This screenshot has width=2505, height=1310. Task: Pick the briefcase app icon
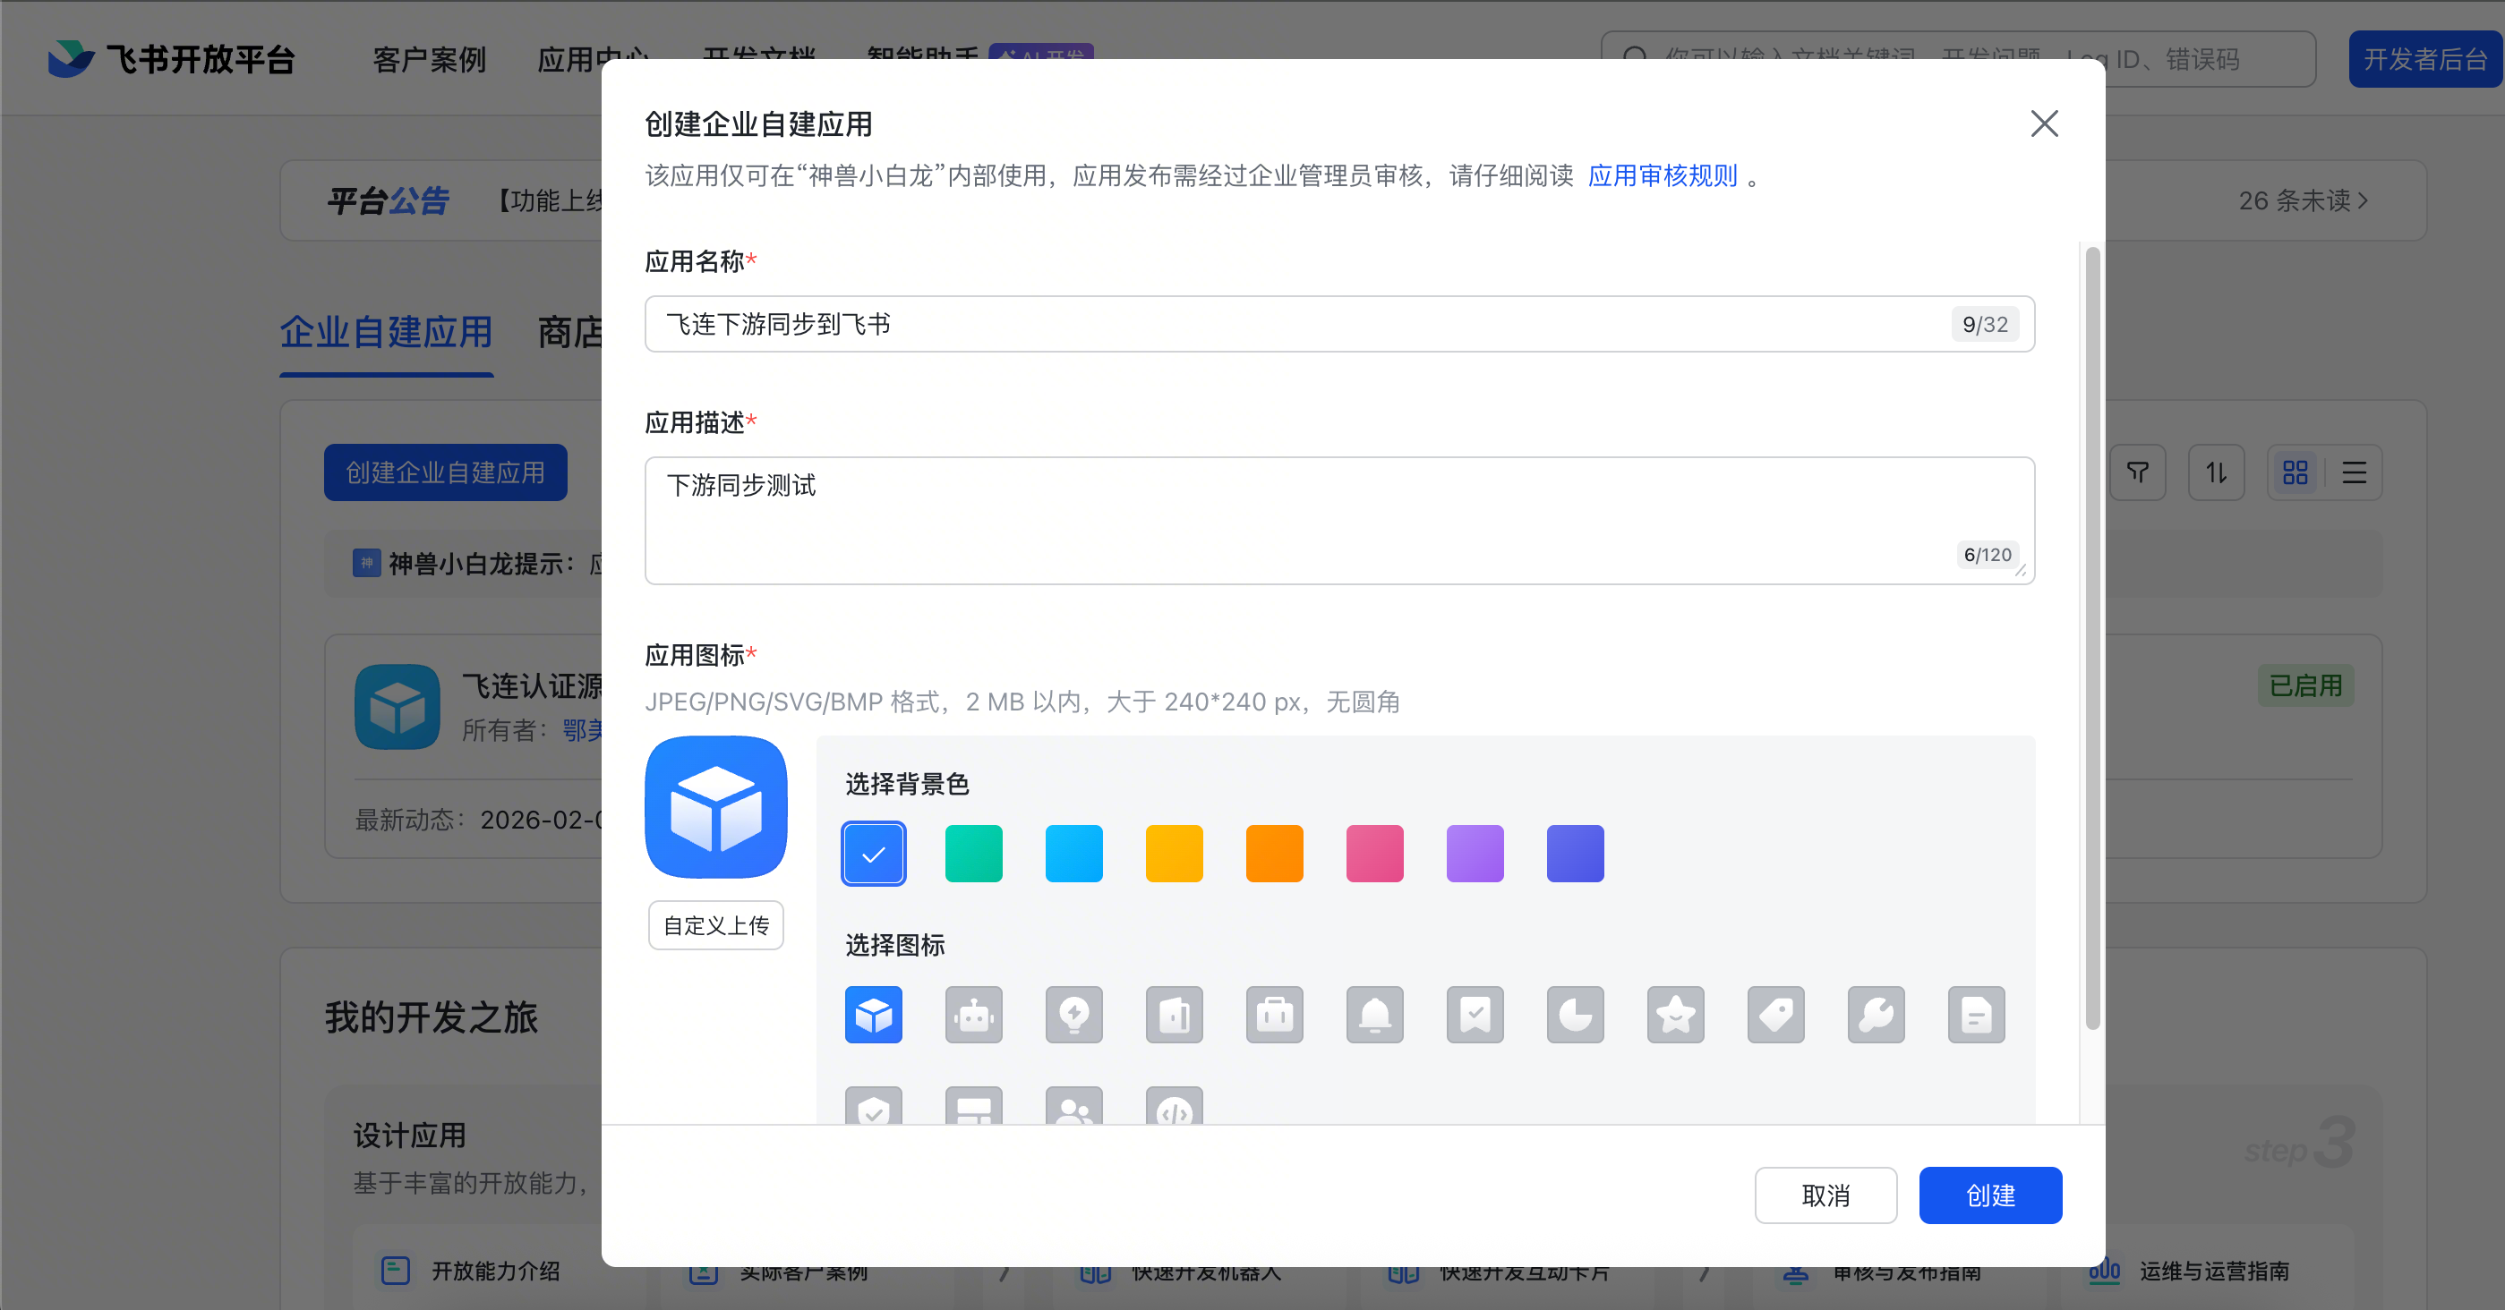1274,1015
